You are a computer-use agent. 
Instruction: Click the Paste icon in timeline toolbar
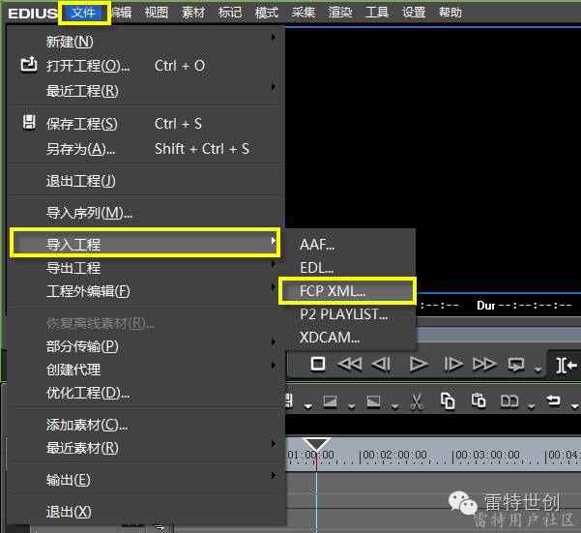479,400
